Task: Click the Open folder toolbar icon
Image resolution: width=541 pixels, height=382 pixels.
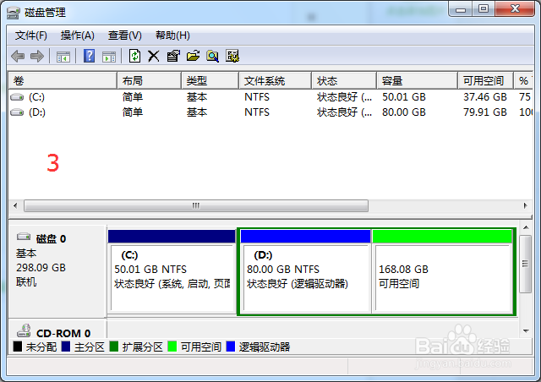Action: (x=194, y=56)
